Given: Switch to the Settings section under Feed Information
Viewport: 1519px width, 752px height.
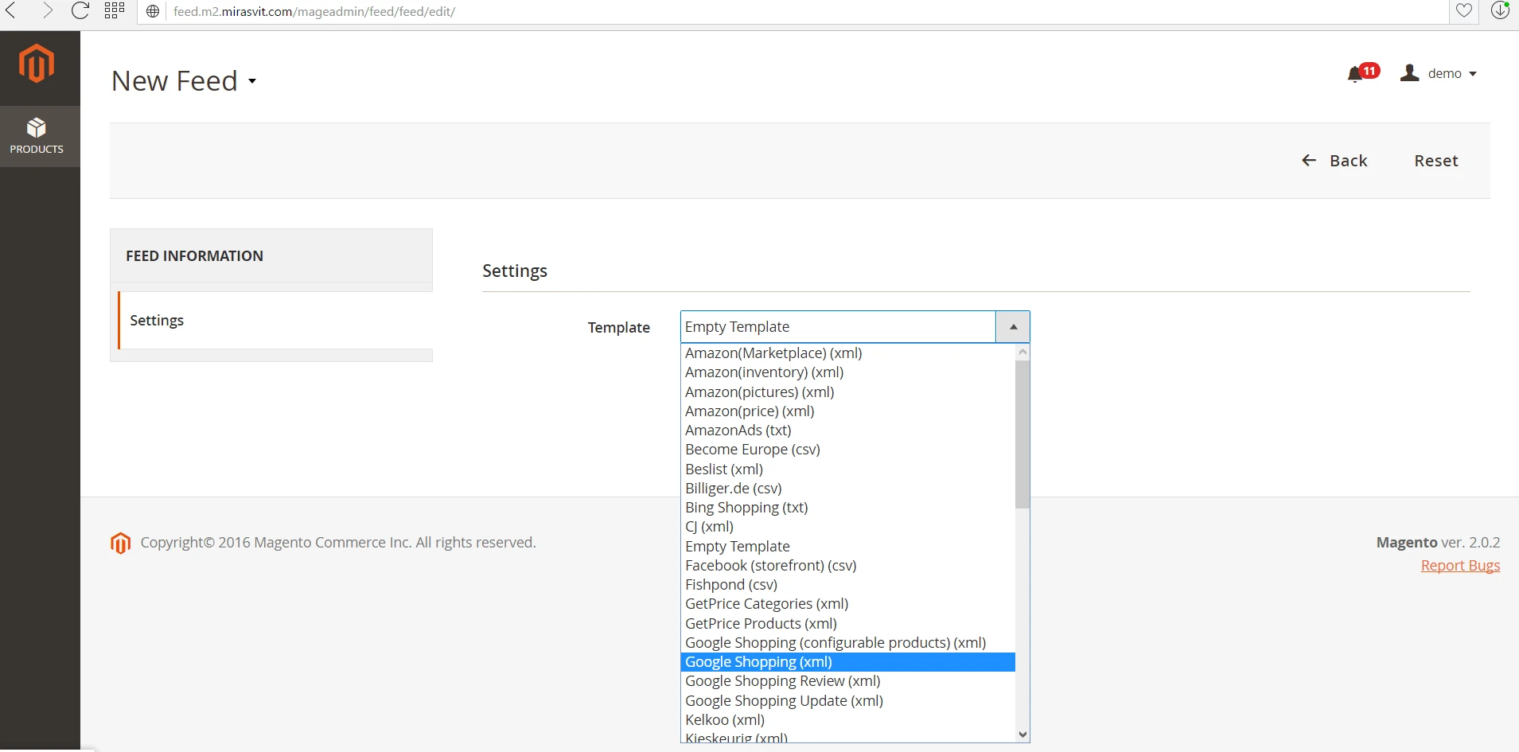Looking at the screenshot, I should pyautogui.click(x=156, y=320).
